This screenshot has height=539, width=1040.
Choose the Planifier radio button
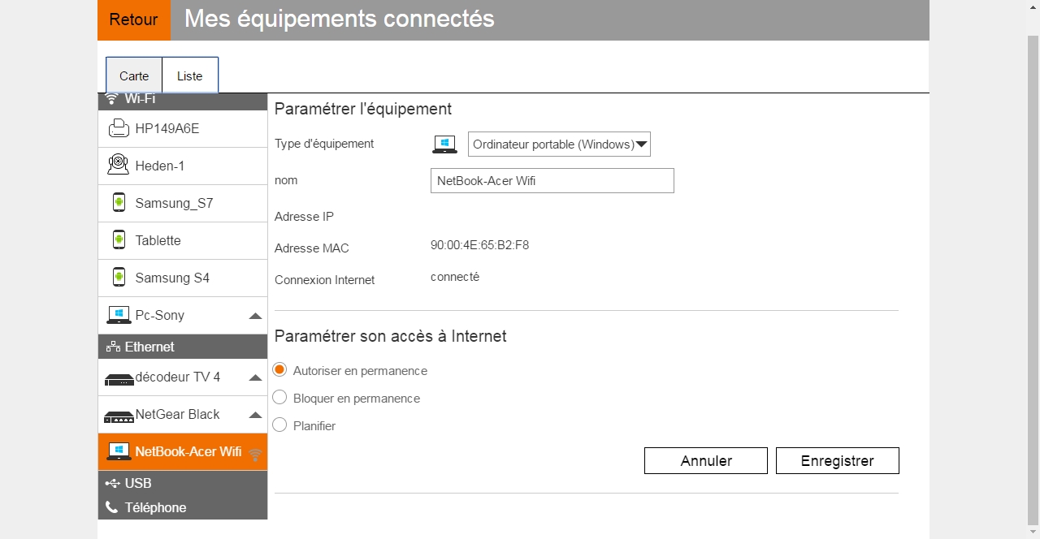[x=279, y=425]
